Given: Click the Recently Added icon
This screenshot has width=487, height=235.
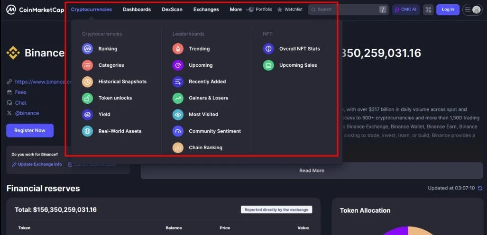Looking at the screenshot, I should (x=178, y=81).
